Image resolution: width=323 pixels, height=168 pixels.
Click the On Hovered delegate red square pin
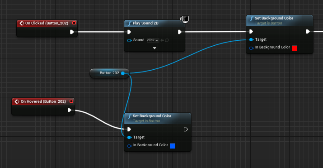[71, 101]
